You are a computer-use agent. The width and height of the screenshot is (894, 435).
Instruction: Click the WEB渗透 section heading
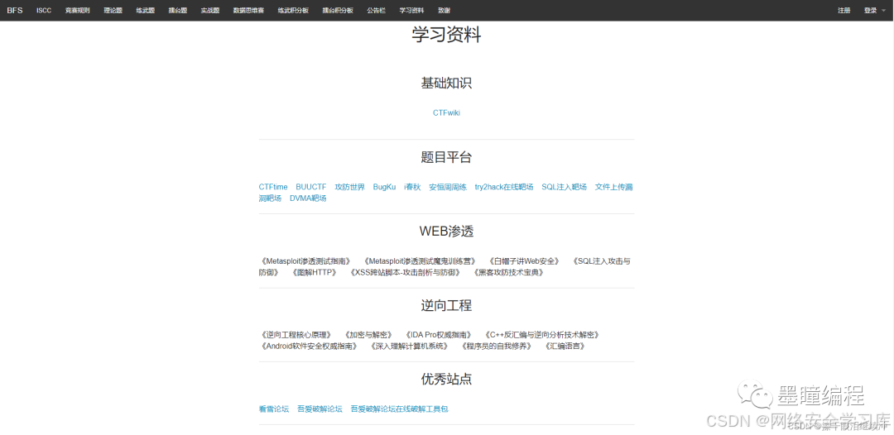pyautogui.click(x=446, y=232)
